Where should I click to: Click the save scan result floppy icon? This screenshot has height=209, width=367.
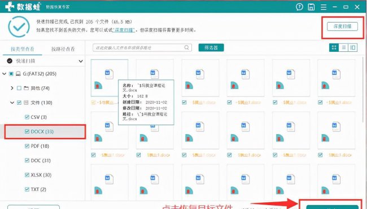pos(311,7)
